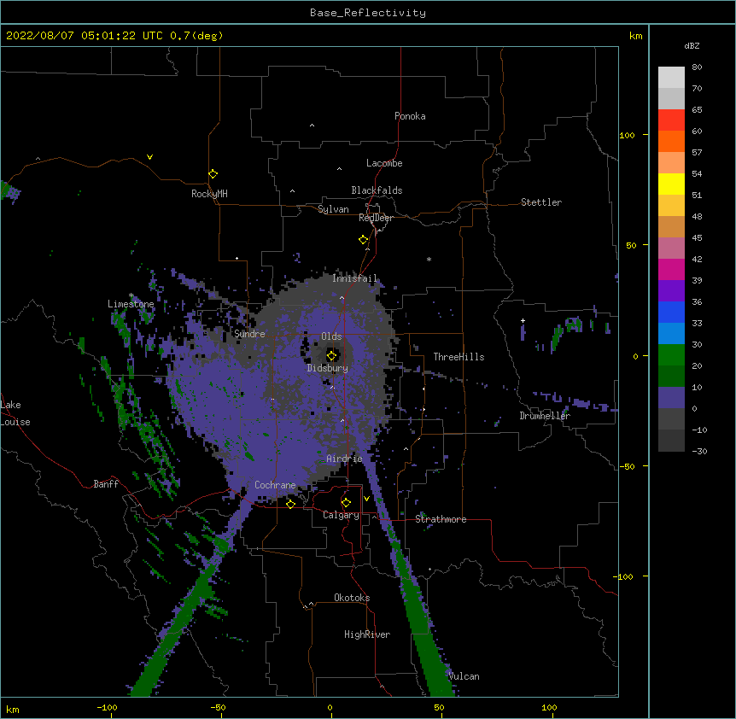This screenshot has width=736, height=719.
Task: Click the Strathmore town label
Action: coord(441,519)
